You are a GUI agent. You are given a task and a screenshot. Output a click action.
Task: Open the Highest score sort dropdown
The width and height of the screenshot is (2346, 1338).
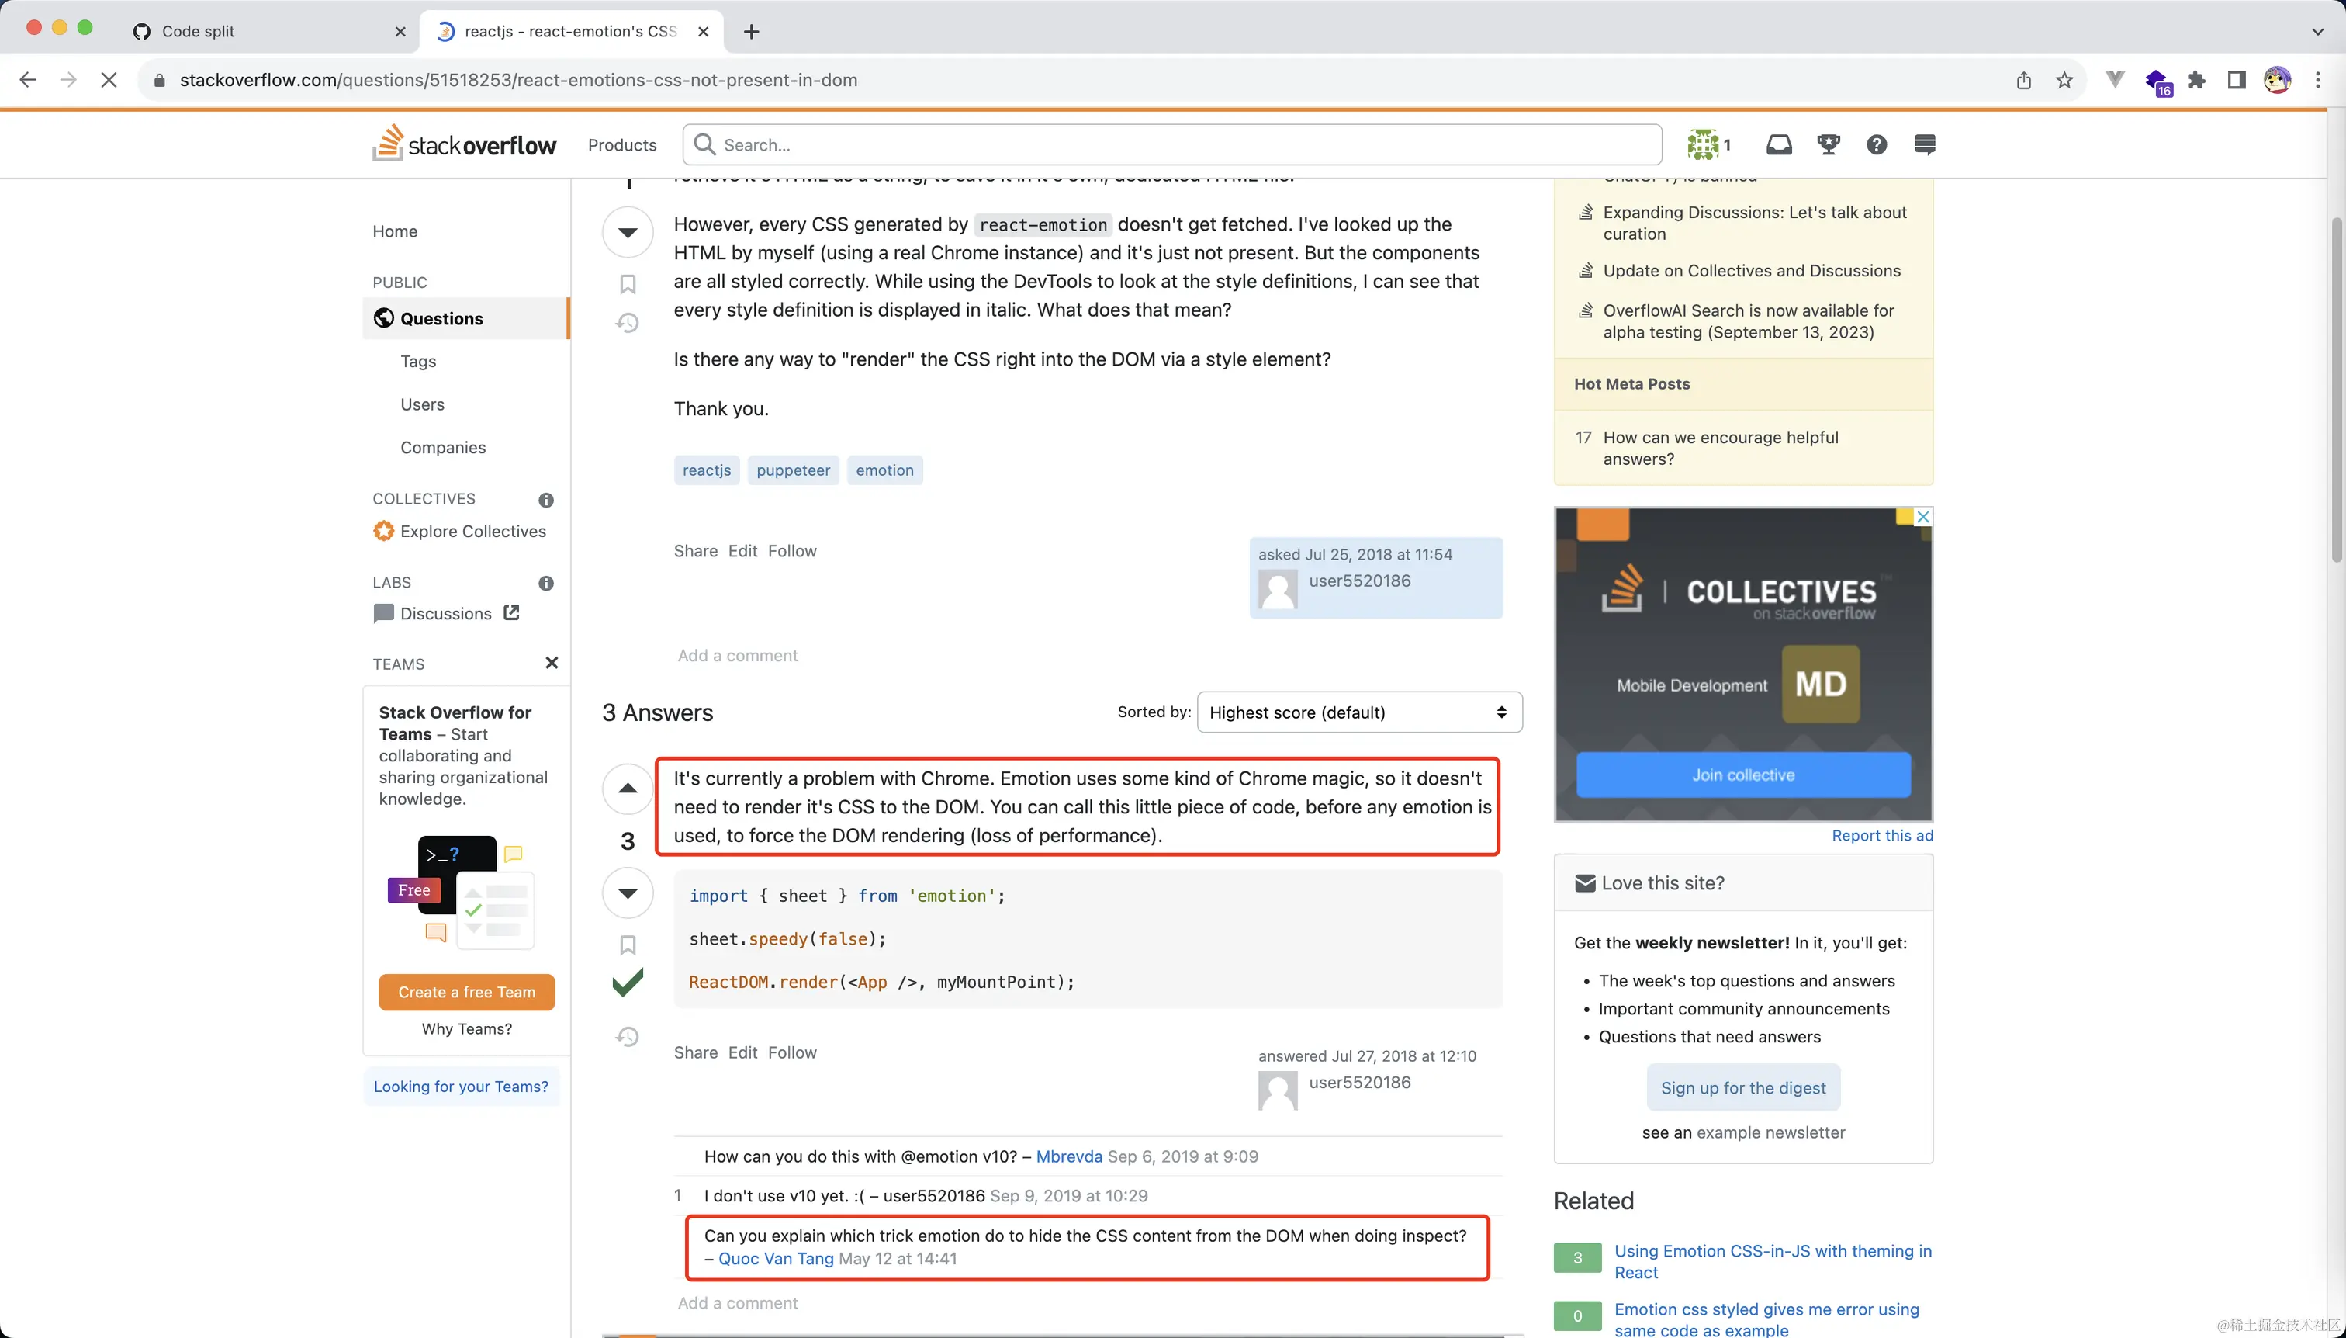(1358, 711)
